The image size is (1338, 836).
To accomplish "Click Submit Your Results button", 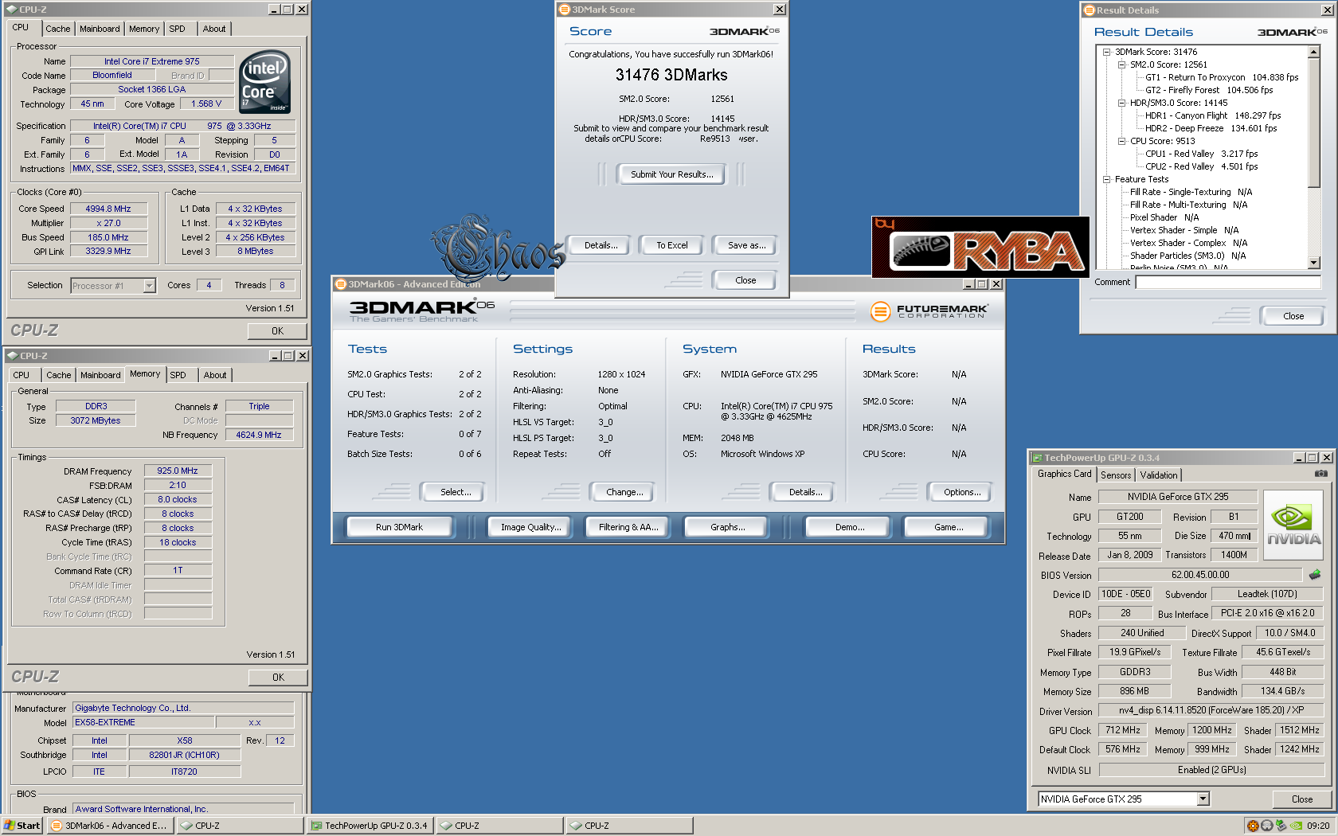I will pos(671,174).
